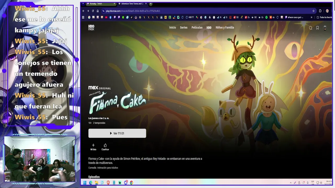Open Series in HBO Max menu
Viewport: 335px width, 188px height.
(184, 28)
